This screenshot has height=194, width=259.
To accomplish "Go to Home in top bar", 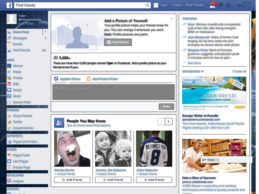I will 177,5.
